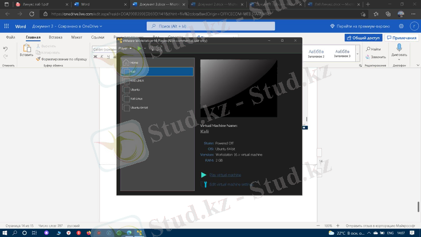Click the Play virtual machine link
The height and width of the screenshot is (237, 421).
coord(225,175)
